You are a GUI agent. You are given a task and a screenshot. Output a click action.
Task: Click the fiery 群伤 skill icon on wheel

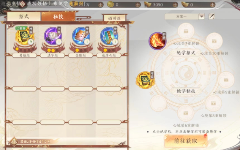157,41
